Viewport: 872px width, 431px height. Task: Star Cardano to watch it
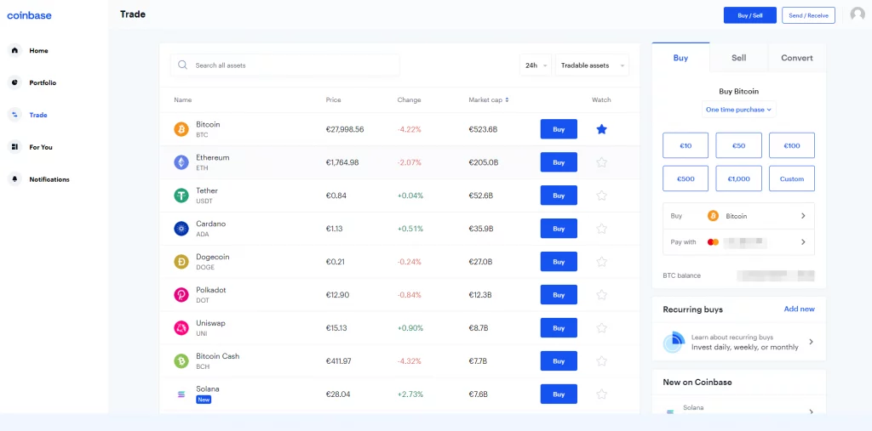pyautogui.click(x=601, y=229)
